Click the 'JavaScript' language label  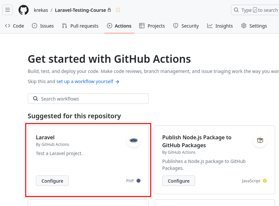[x=251, y=181]
